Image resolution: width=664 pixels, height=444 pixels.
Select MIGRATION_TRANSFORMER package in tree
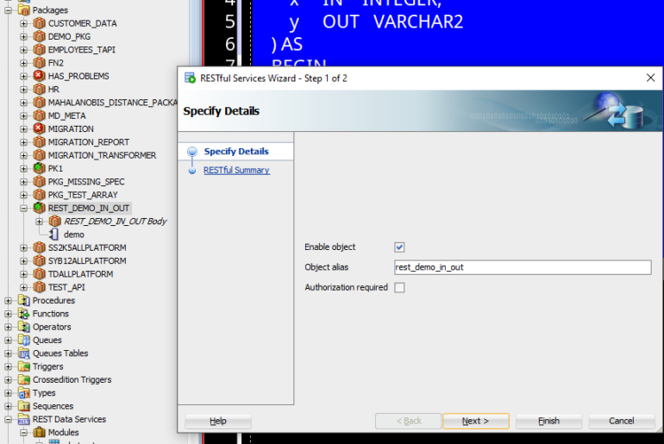(x=102, y=155)
